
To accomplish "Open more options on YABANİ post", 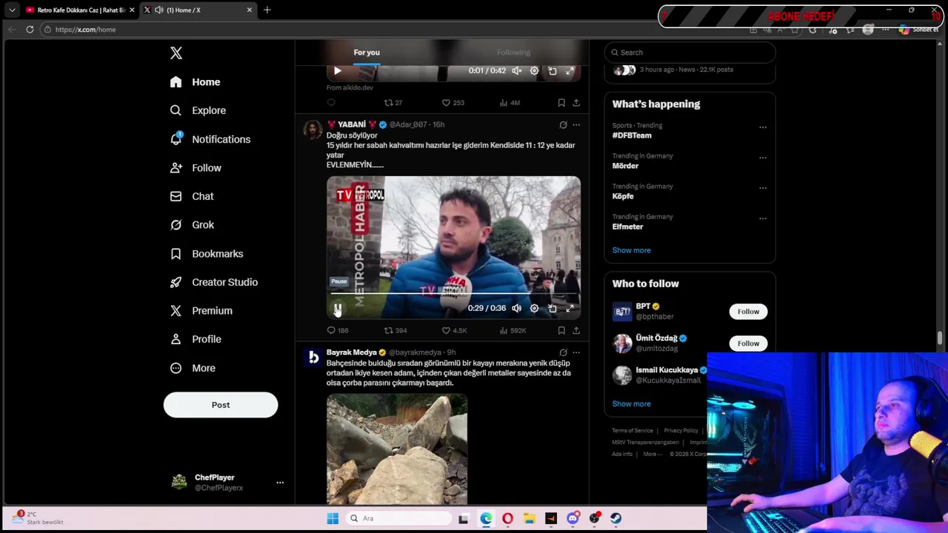I will [x=576, y=125].
